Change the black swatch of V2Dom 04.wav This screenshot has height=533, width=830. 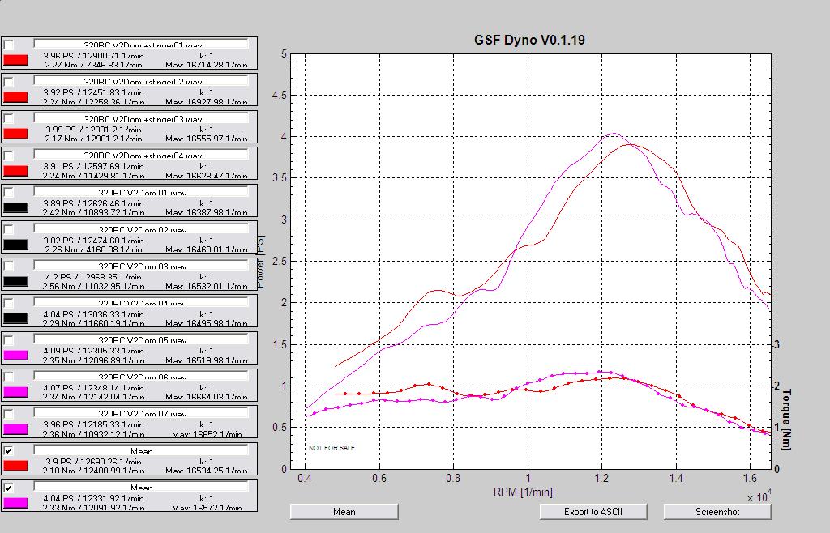pos(16,318)
